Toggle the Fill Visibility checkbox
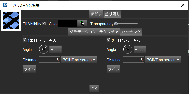The image size is (189, 94). pos(44,23)
